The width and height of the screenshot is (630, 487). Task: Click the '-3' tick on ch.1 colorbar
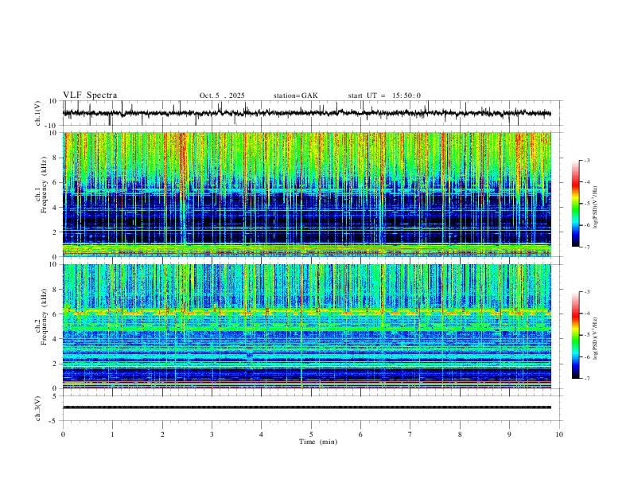586,160
